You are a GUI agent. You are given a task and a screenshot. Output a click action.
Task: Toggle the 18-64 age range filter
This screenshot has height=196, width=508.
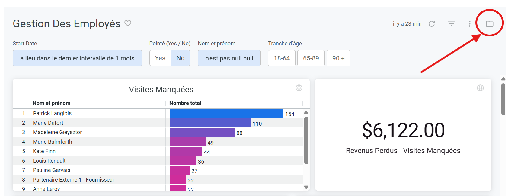click(282, 58)
